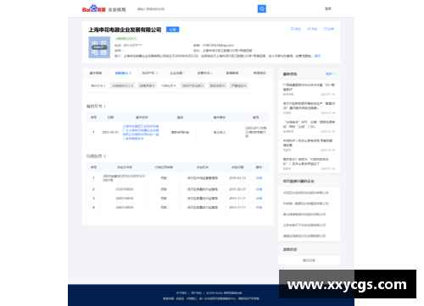The height and width of the screenshot is (306, 424).
Task: Click the blue badge beside company name
Action: pos(172,30)
